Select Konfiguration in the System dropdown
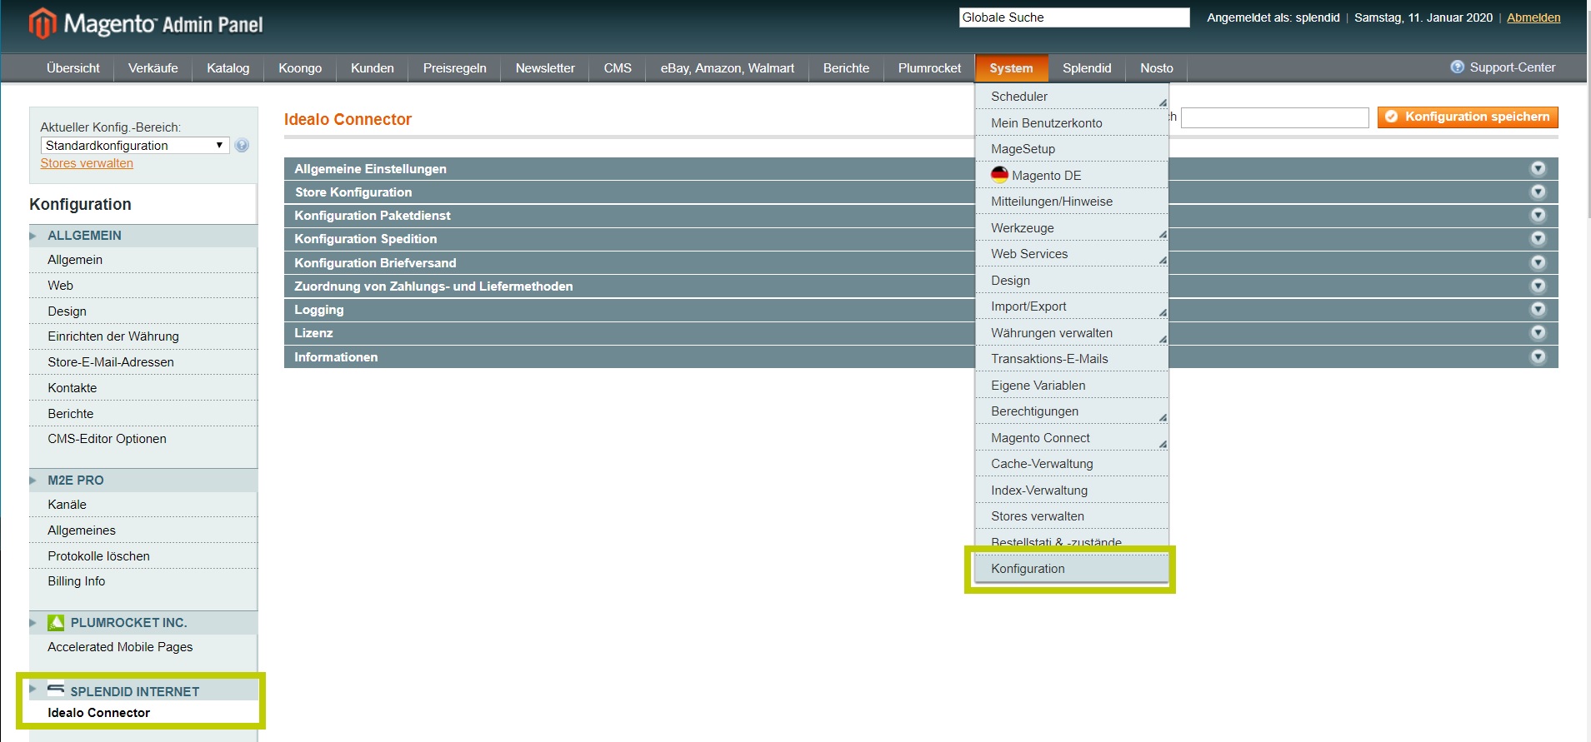Screen dimensions: 1591x742 (x=1072, y=569)
